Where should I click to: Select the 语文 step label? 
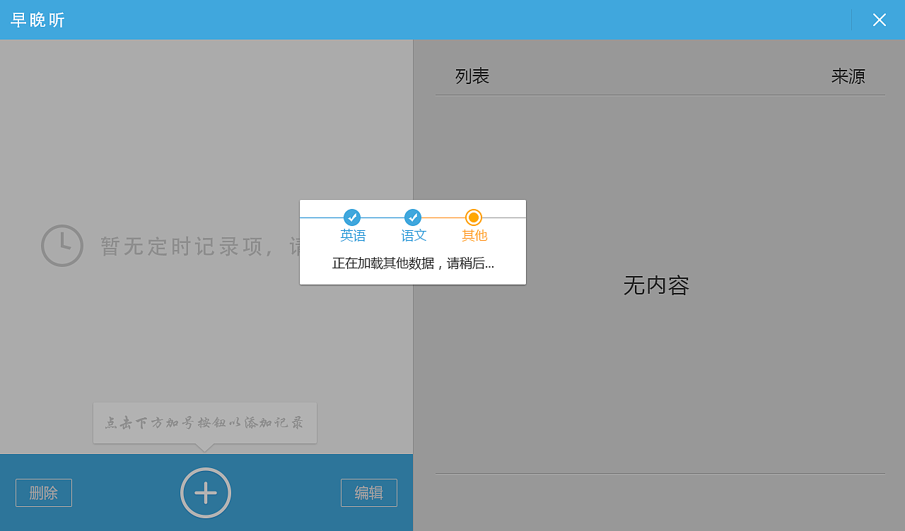414,236
